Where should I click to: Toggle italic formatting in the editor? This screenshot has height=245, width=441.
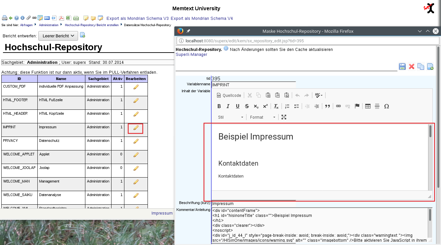tap(228, 106)
